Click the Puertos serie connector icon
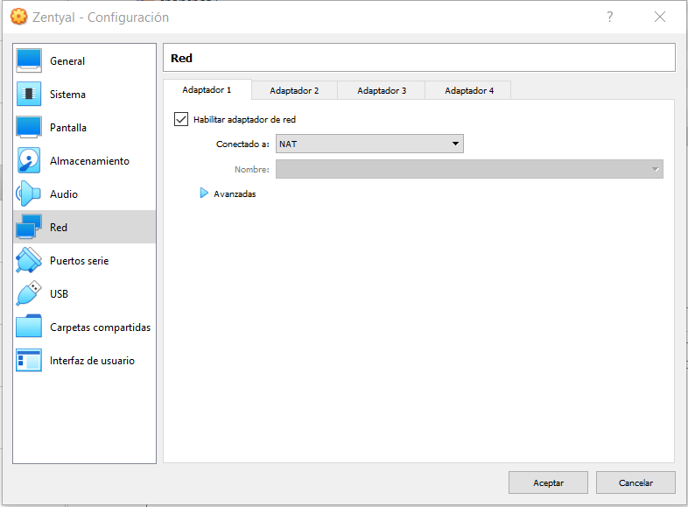Image resolution: width=688 pixels, height=507 pixels. (29, 260)
